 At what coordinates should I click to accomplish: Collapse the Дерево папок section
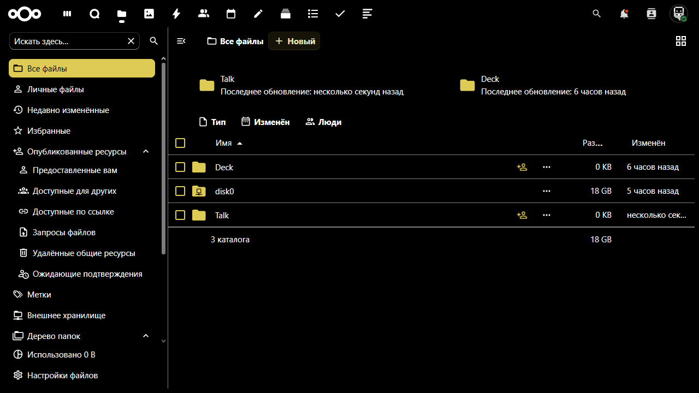click(145, 336)
